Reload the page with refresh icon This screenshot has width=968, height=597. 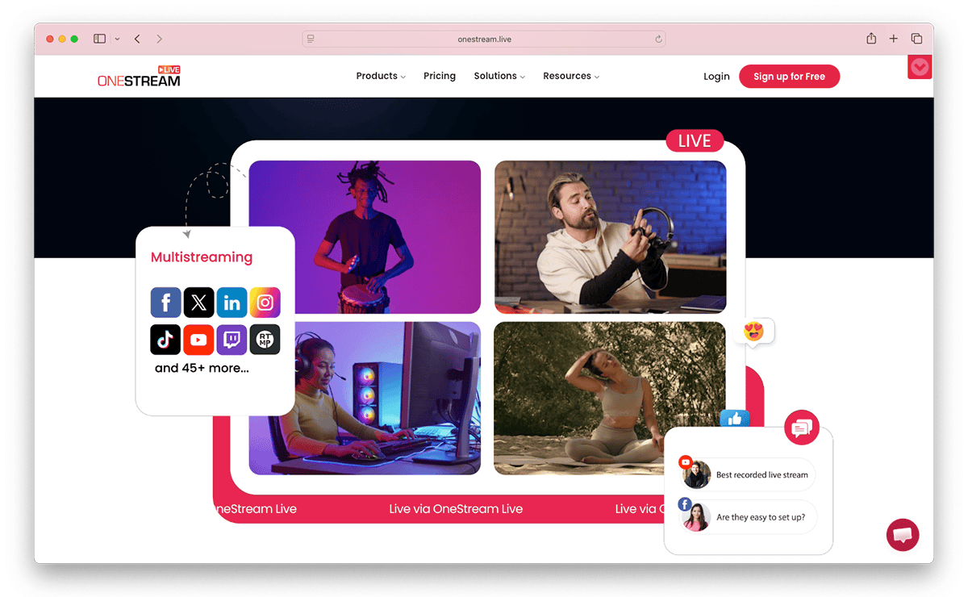[658, 39]
